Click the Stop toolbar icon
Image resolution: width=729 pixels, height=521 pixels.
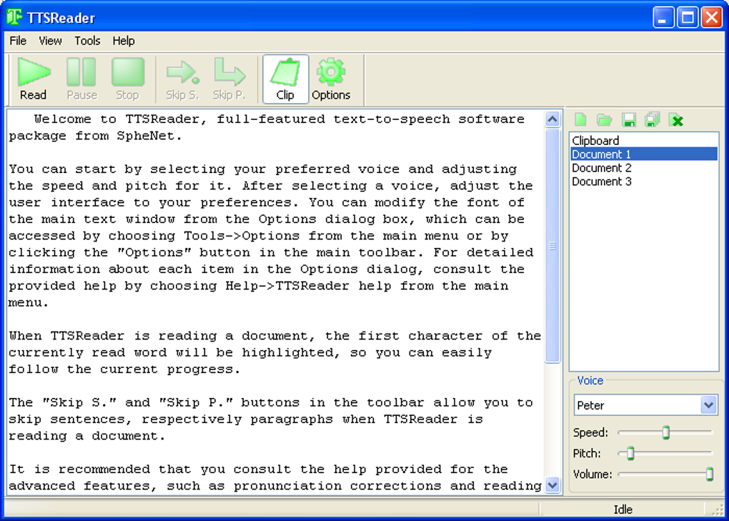pos(127,79)
